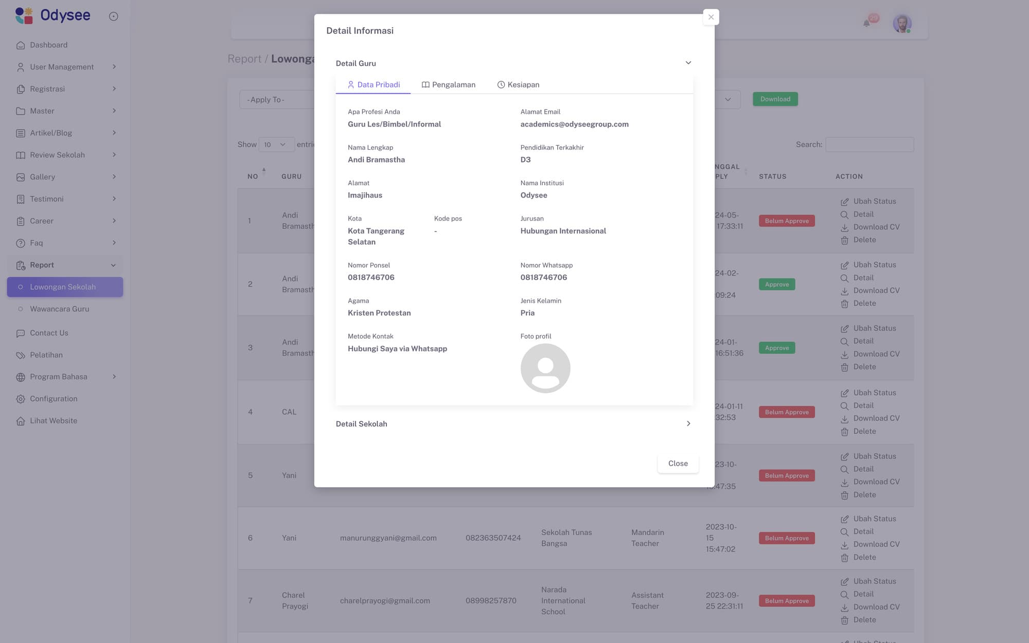
Task: Click the notification bell icon
Action: pyautogui.click(x=866, y=23)
